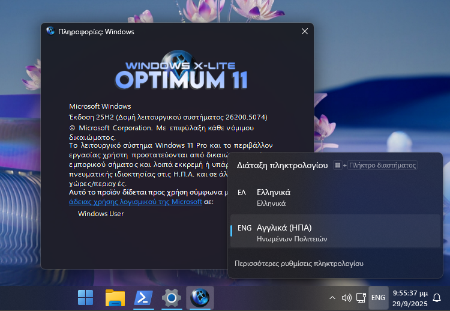Screen dimensions: 450x311
Task: Open the PowerShell taskbar icon
Action: tap(143, 297)
